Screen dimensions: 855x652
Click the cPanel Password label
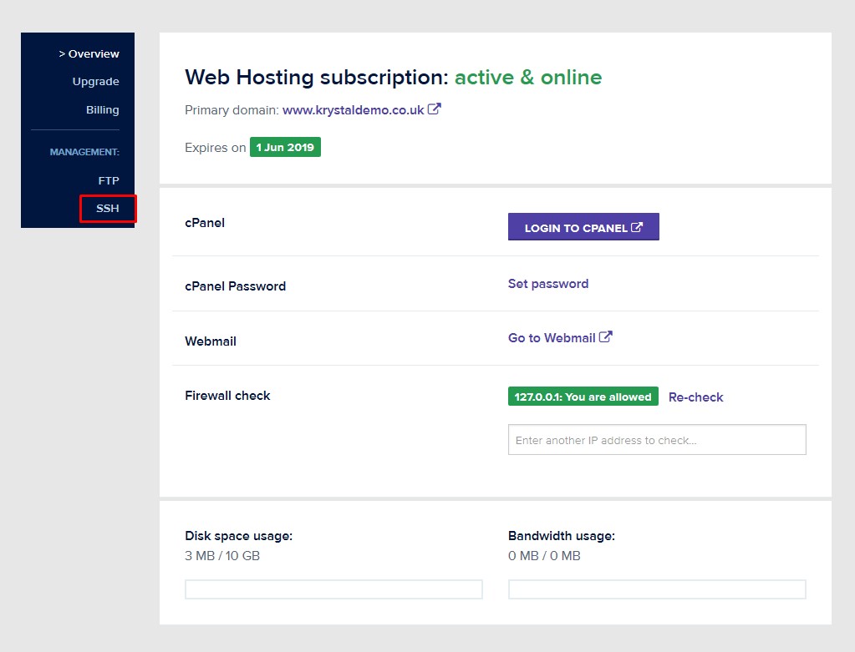235,286
